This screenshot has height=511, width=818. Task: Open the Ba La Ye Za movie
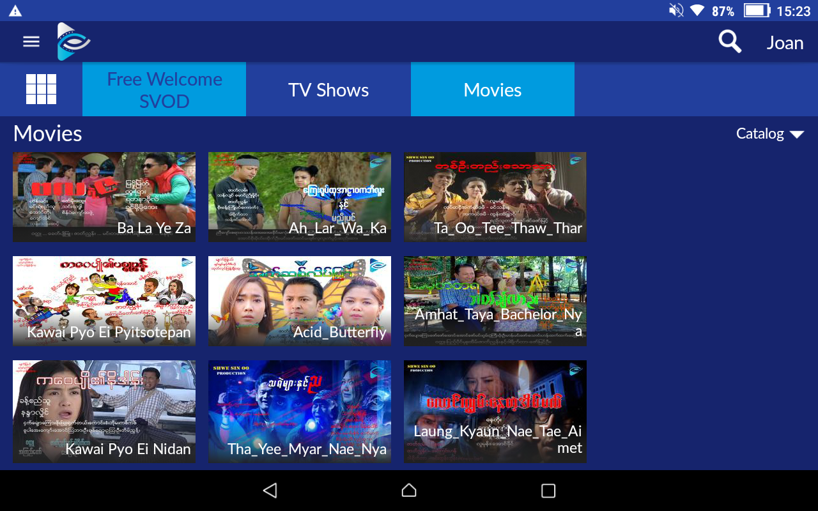point(104,197)
